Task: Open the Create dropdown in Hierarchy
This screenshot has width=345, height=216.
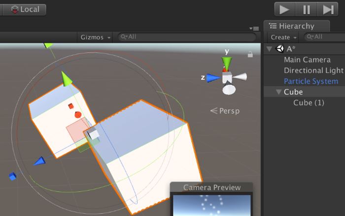Action: coord(283,37)
